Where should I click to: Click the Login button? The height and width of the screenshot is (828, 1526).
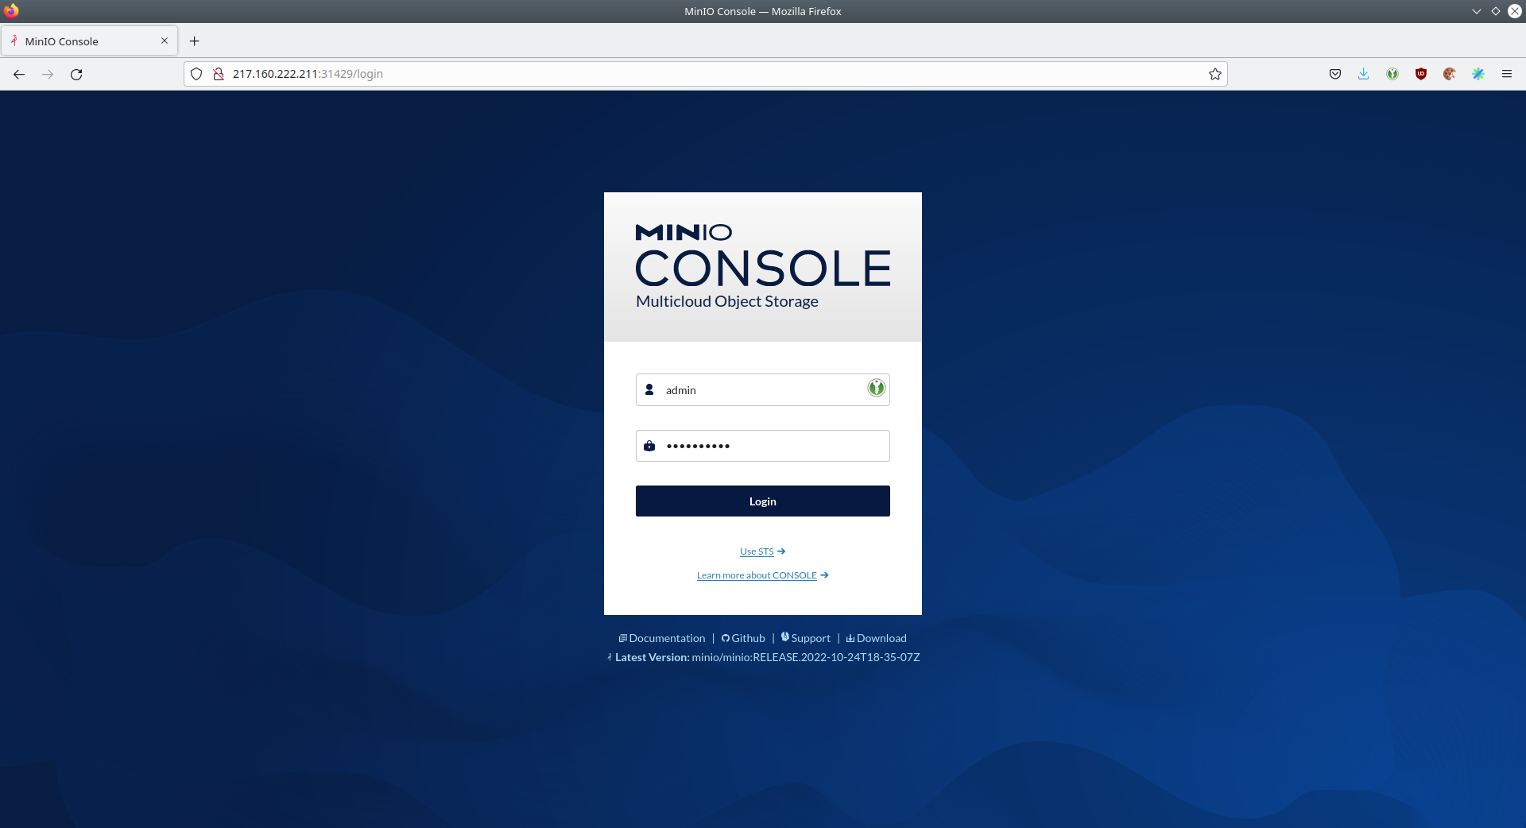pos(762,501)
